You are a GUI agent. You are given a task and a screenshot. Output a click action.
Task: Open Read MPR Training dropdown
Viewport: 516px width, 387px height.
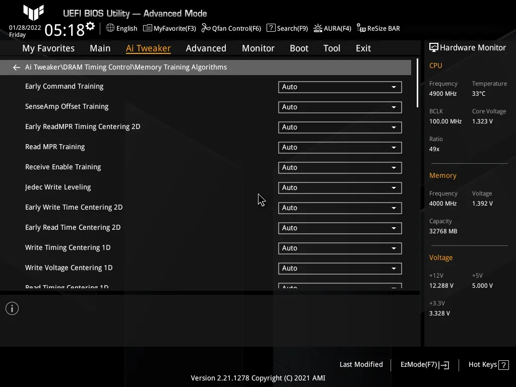point(340,148)
